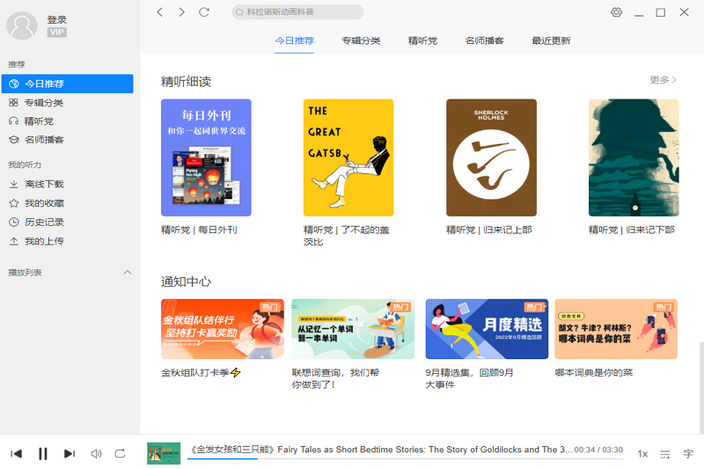Viewport: 704px width, 469px height.
Task: Toggle the loop playback mode
Action: [120, 453]
